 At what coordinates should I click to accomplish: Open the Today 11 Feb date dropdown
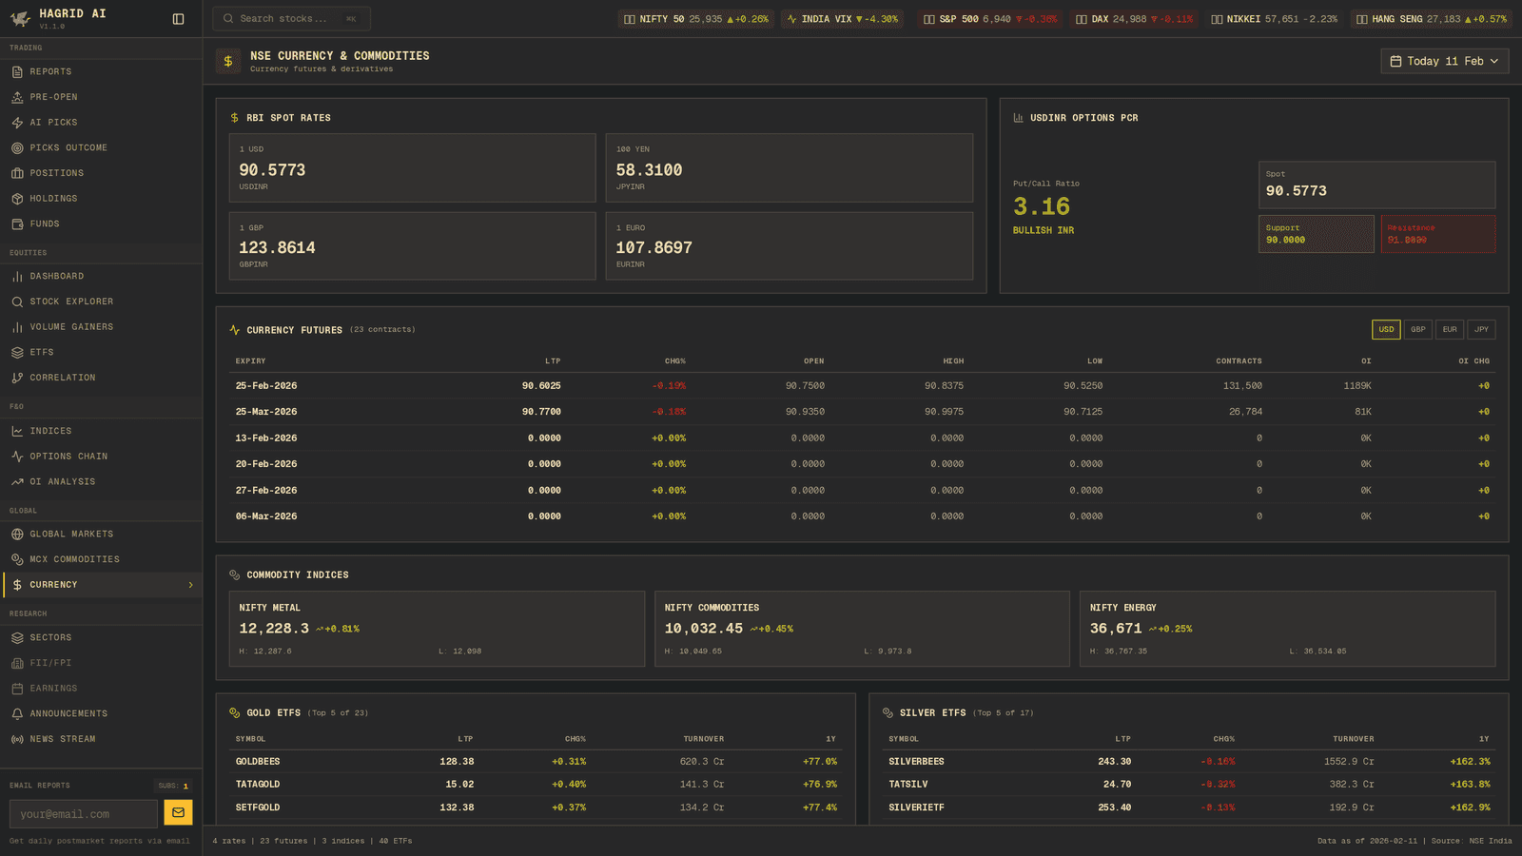point(1444,61)
